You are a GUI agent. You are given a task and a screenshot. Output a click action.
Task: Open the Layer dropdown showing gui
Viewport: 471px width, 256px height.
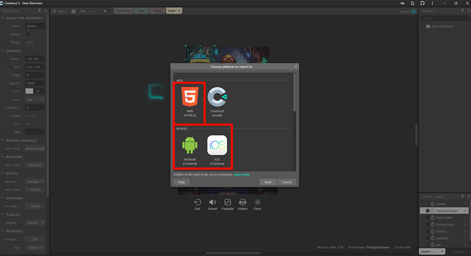coord(35,99)
